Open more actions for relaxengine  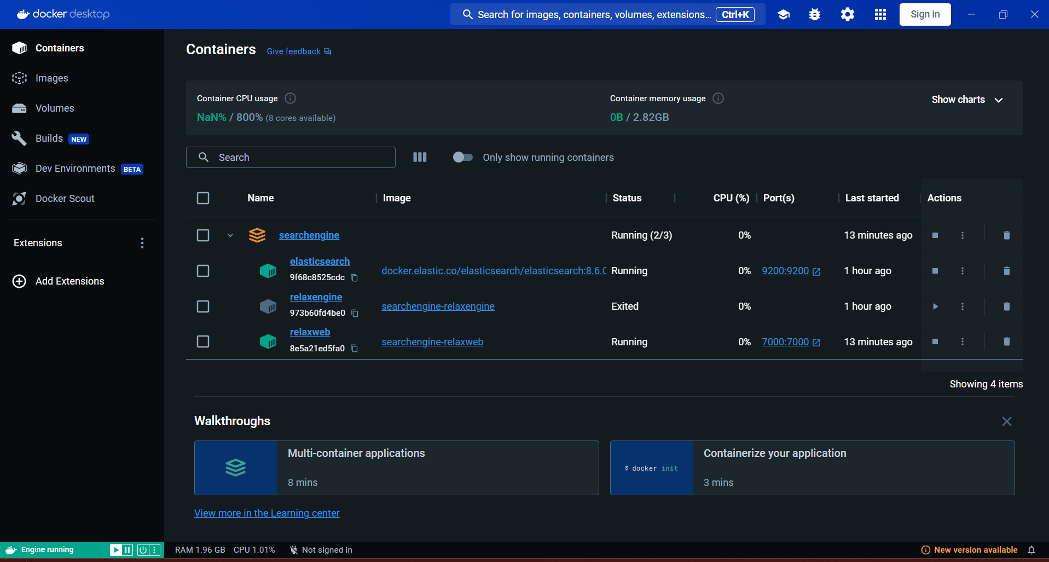click(x=963, y=306)
